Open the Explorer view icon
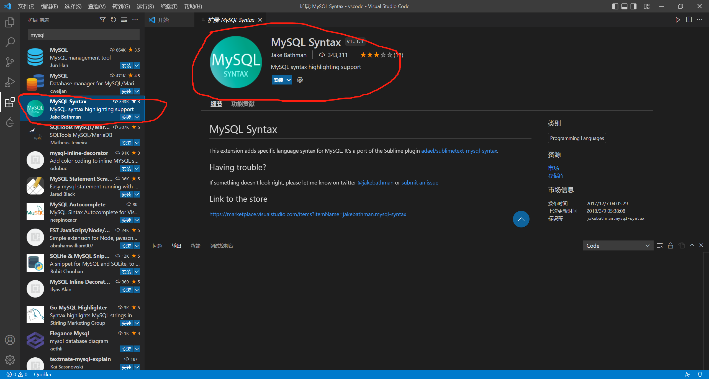 click(10, 22)
